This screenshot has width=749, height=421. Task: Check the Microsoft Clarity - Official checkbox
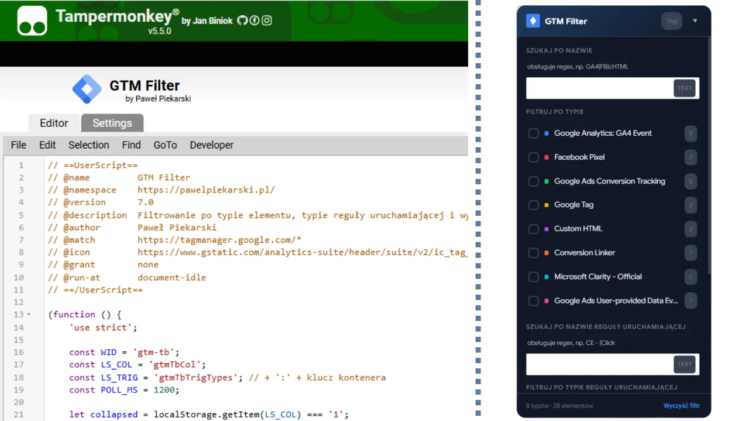coord(534,277)
